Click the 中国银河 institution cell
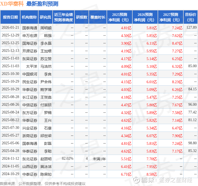 click(x=30, y=74)
